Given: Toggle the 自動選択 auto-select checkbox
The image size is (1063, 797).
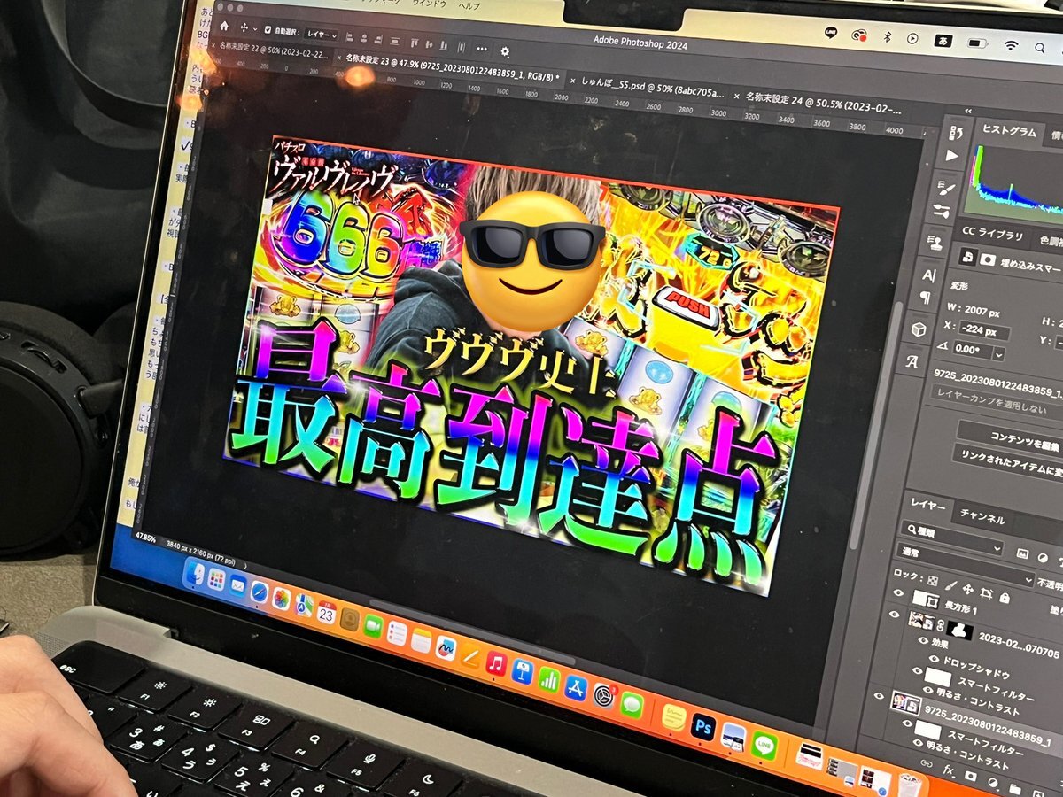Looking at the screenshot, I should point(268,30).
